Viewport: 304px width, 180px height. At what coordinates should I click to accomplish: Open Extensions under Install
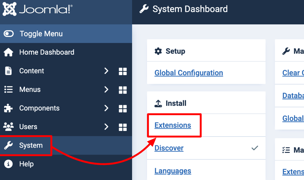coord(173,125)
